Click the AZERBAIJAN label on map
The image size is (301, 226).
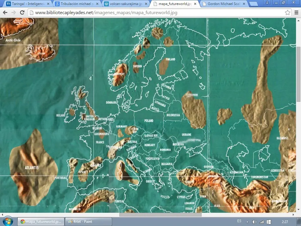236,172
